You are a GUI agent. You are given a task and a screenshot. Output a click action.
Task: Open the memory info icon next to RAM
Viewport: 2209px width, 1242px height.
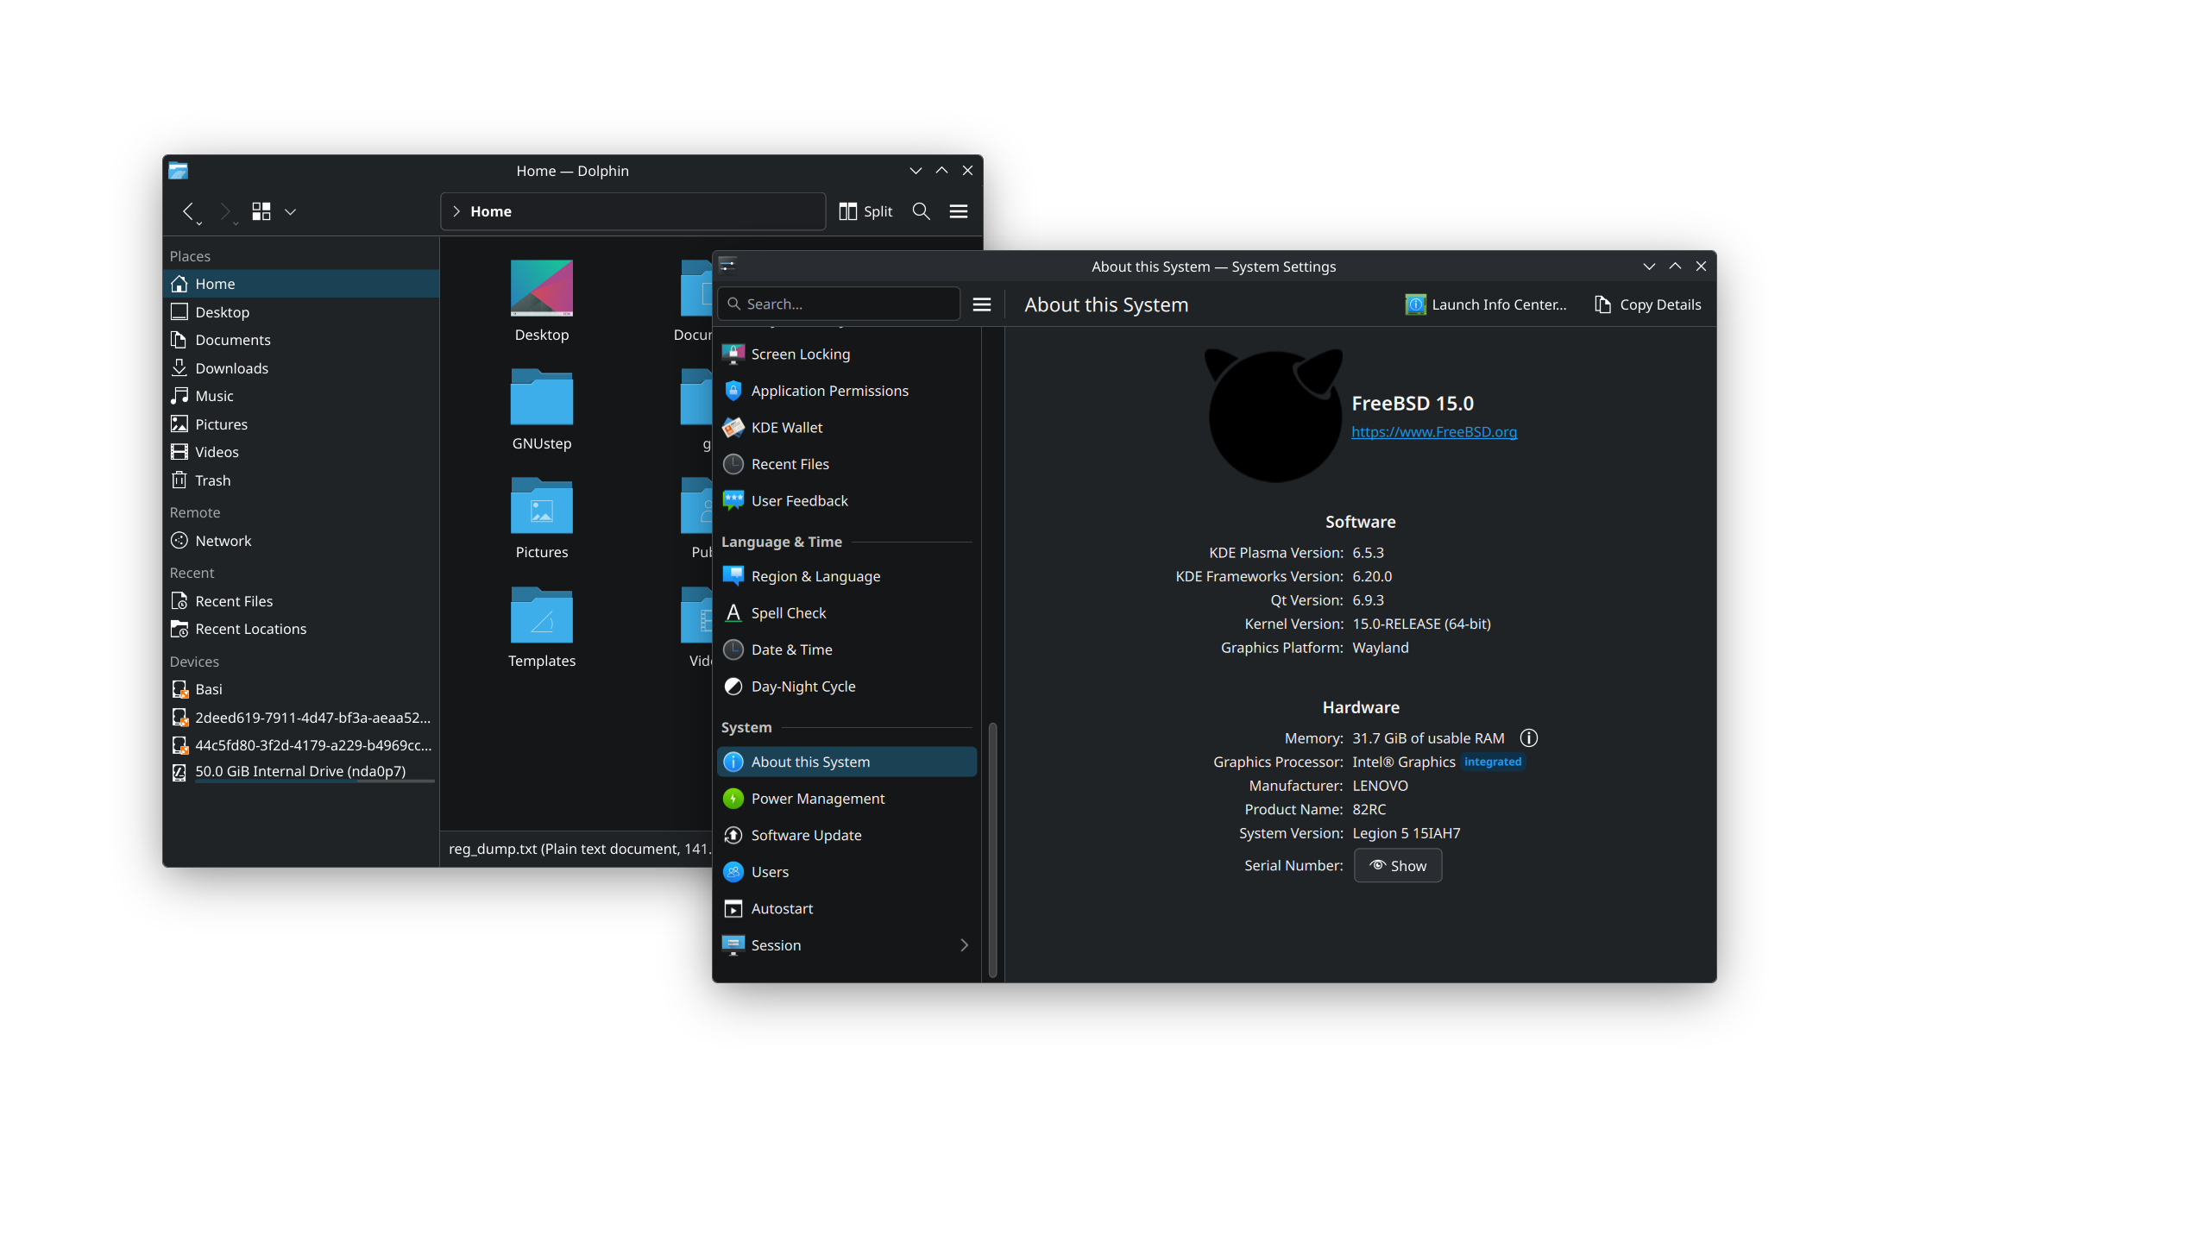click(1528, 738)
